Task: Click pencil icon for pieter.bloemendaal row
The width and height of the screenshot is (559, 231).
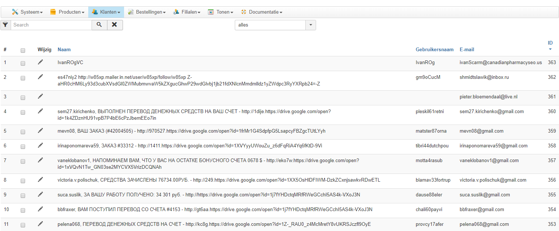Action: [40, 97]
